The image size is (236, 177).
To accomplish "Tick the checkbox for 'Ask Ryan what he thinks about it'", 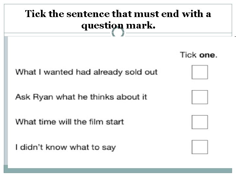I will 200,97.
